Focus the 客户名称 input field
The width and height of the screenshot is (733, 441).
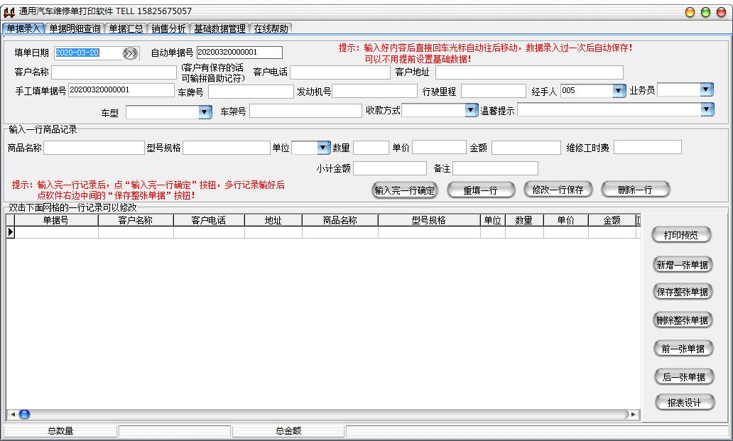coord(114,72)
